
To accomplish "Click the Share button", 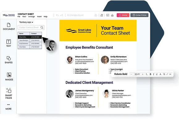I will [x=123, y=15].
